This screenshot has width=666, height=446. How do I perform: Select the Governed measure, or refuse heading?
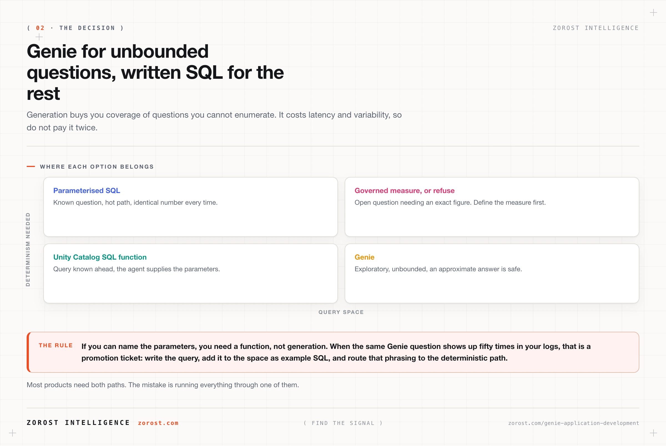pos(404,191)
